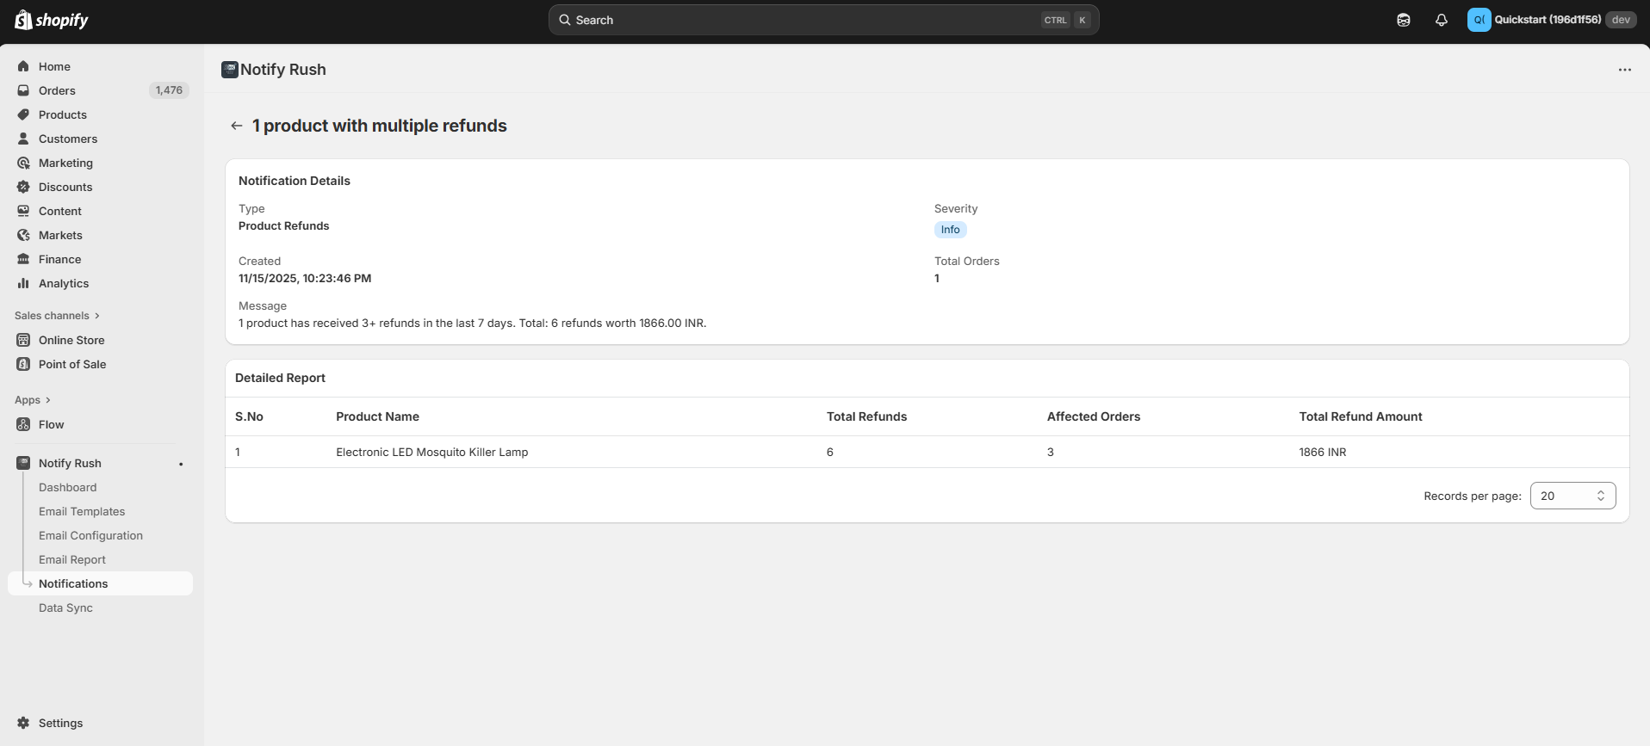Open the three-dot more actions menu

pyautogui.click(x=1624, y=70)
